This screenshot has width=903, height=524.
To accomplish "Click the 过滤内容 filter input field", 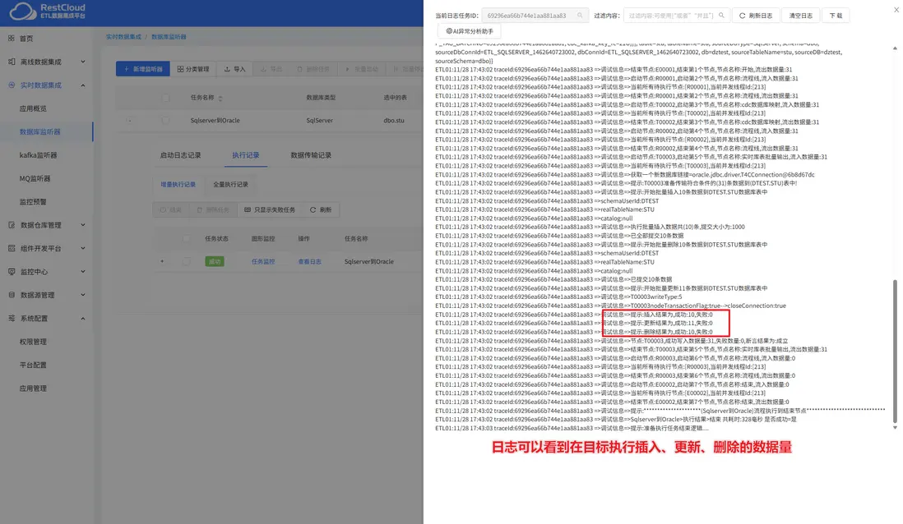I will (x=671, y=16).
